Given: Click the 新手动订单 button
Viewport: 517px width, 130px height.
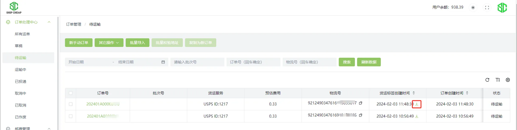Looking at the screenshot, I should [78, 43].
